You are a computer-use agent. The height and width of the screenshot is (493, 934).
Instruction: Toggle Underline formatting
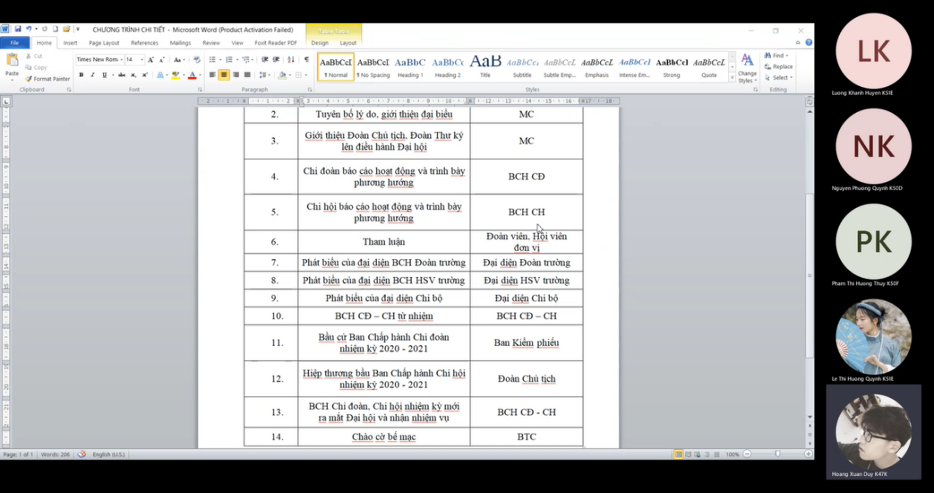104,75
